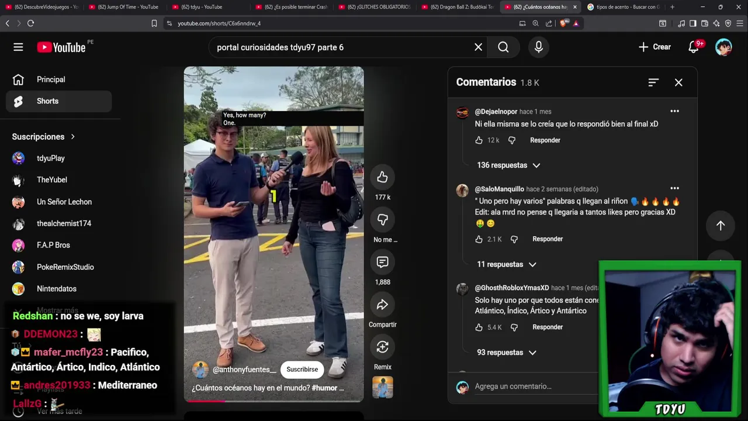Reply to the @Dejaelnopor comment

coord(545,140)
